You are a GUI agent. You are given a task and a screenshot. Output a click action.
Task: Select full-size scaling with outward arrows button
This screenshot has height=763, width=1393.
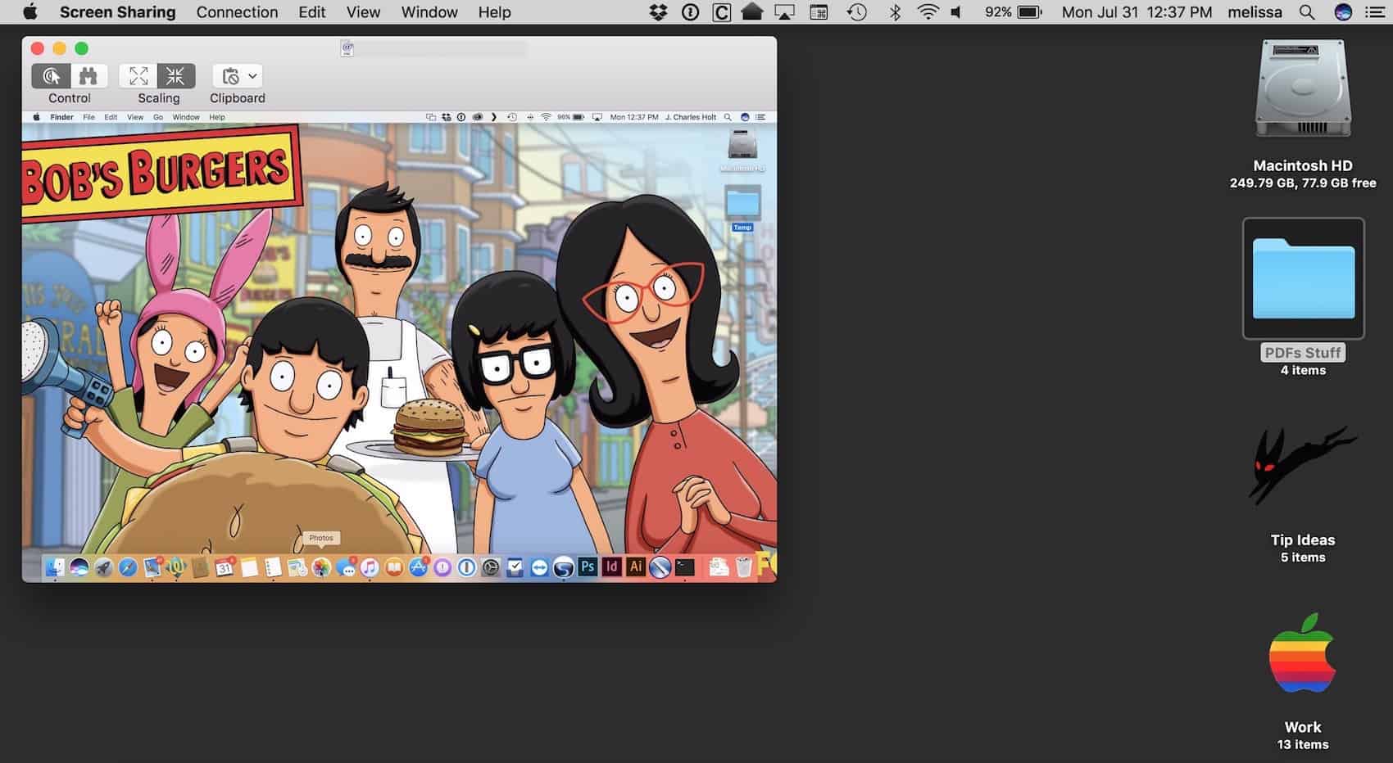click(138, 76)
